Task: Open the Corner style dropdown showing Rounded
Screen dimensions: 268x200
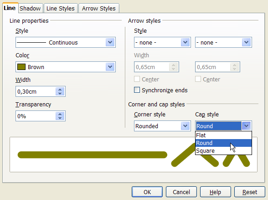Action: [162, 126]
